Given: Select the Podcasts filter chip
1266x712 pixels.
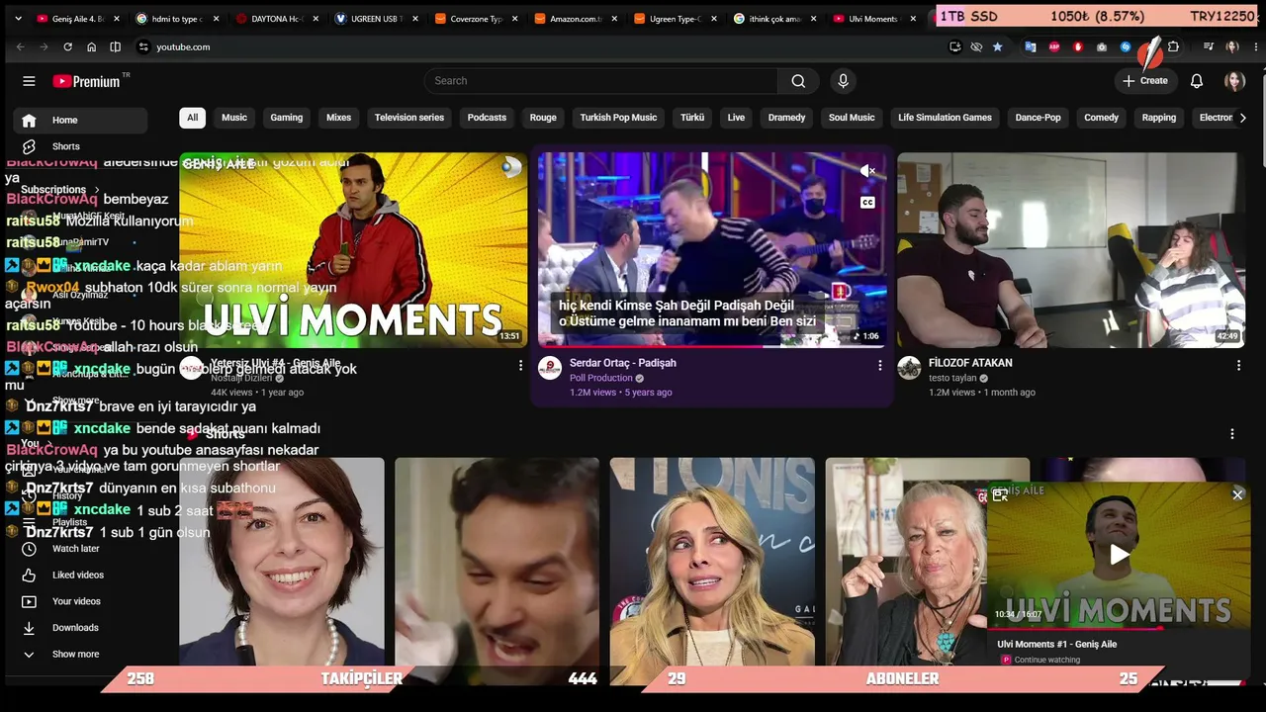Looking at the screenshot, I should pos(487,118).
